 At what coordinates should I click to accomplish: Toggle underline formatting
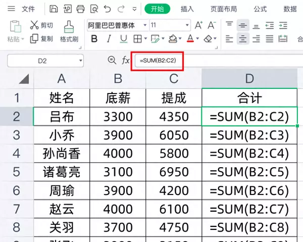coord(123,39)
